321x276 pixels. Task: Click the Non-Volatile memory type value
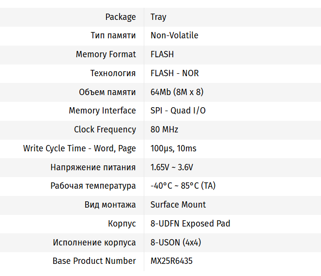tap(174, 35)
